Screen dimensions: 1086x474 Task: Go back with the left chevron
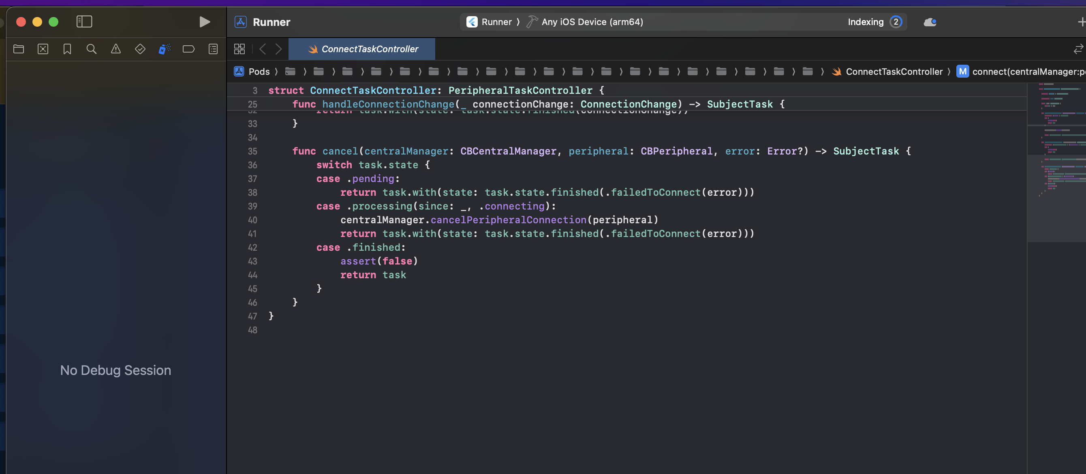pos(263,49)
